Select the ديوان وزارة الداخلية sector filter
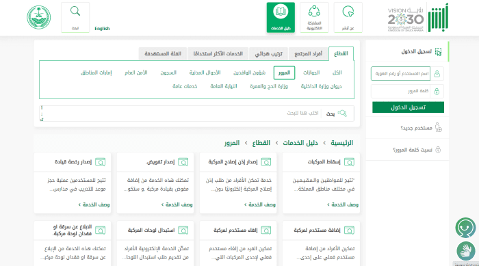The height and width of the screenshot is (266, 479). [321, 86]
